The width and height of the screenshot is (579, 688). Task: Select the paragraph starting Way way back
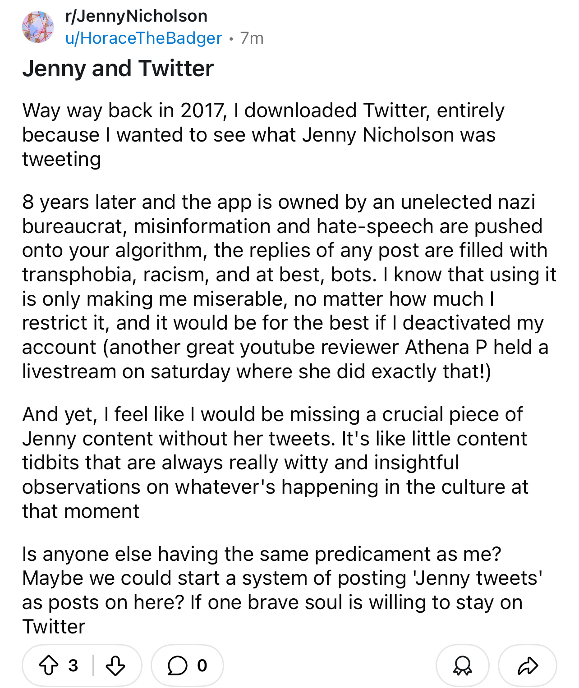(263, 135)
